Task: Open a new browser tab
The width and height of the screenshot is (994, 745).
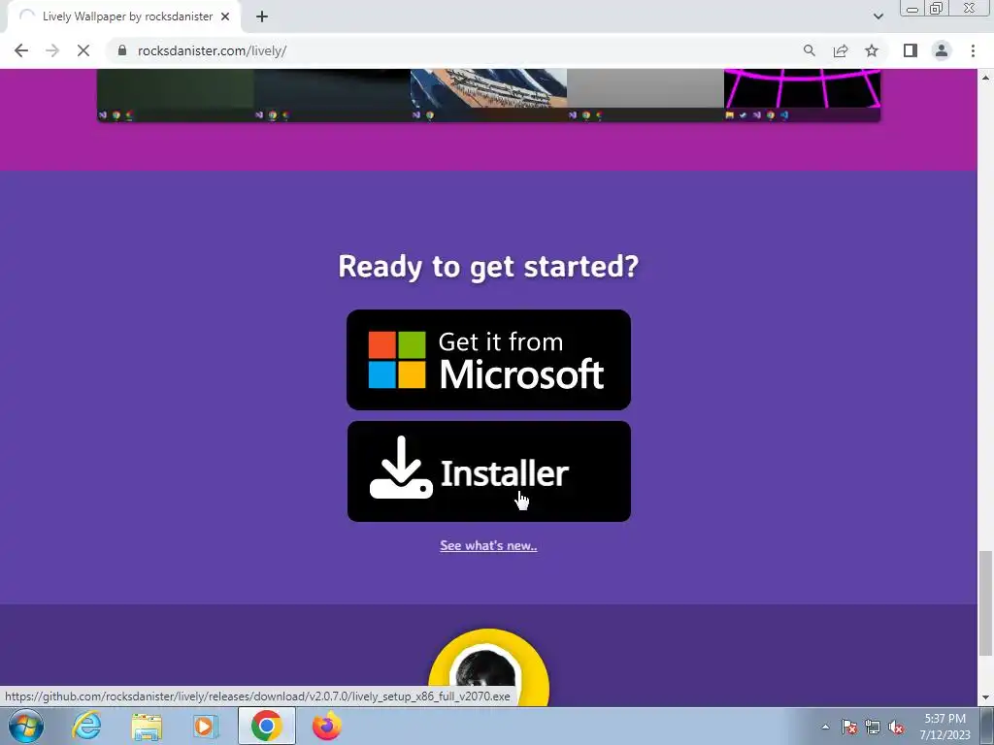Action: (262, 16)
